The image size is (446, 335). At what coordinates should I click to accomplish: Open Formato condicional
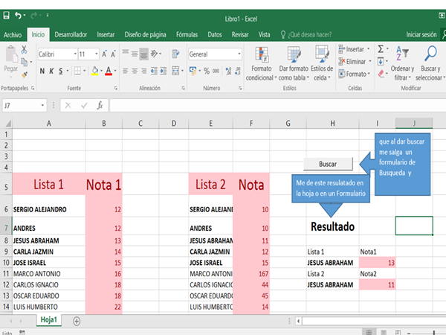pos(261,63)
